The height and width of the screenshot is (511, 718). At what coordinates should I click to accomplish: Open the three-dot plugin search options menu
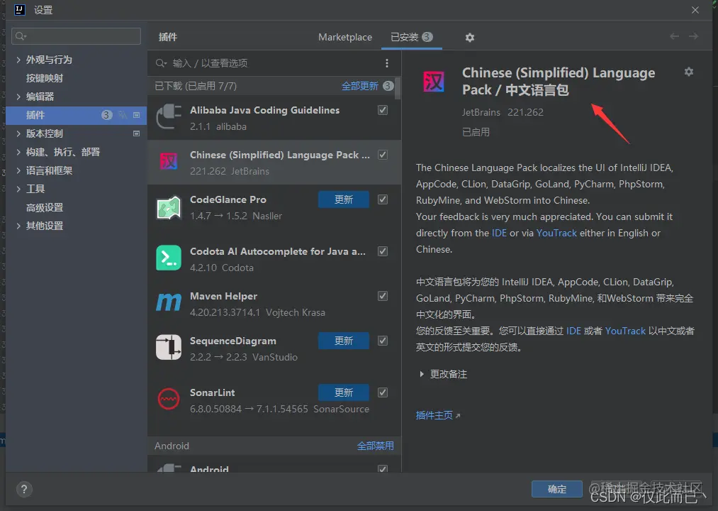pyautogui.click(x=387, y=63)
